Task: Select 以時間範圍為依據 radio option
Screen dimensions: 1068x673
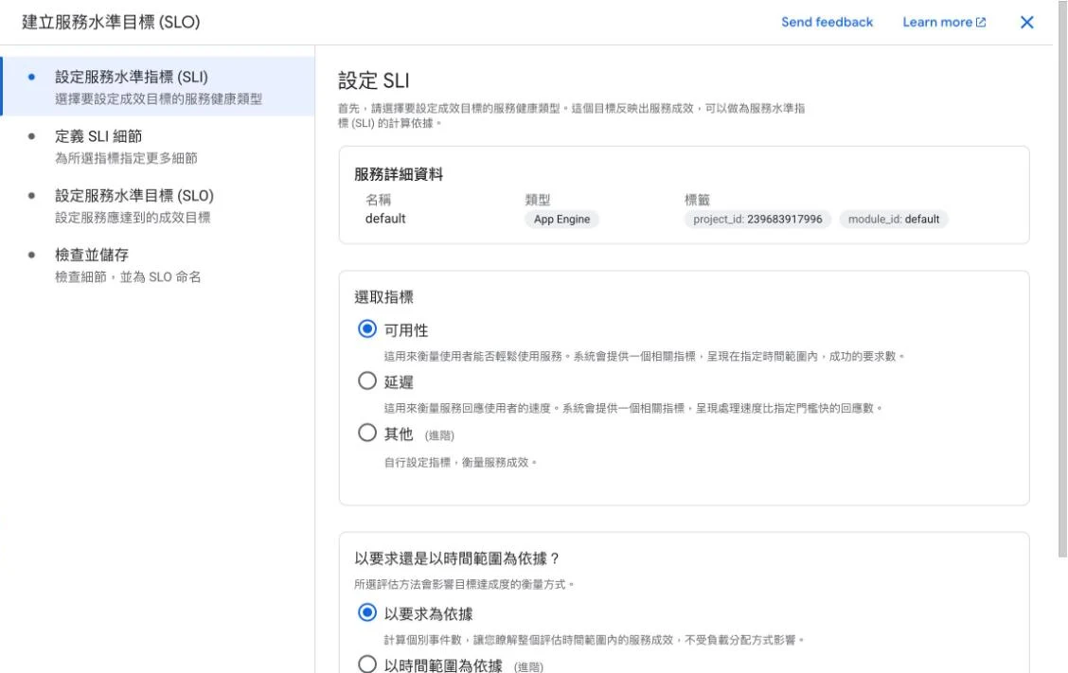Action: tap(367, 664)
